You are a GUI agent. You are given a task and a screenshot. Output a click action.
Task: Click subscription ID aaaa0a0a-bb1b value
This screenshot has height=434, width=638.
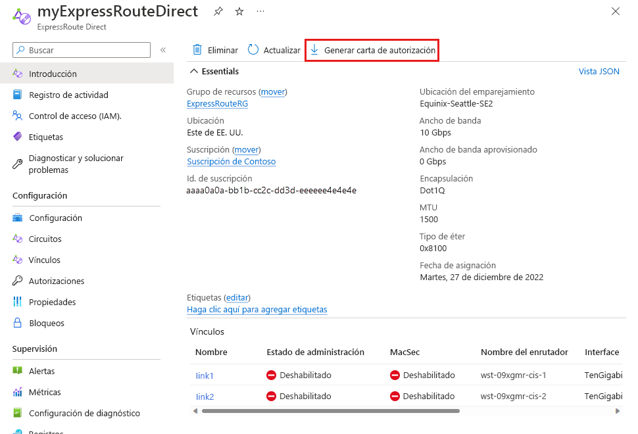[x=272, y=190]
